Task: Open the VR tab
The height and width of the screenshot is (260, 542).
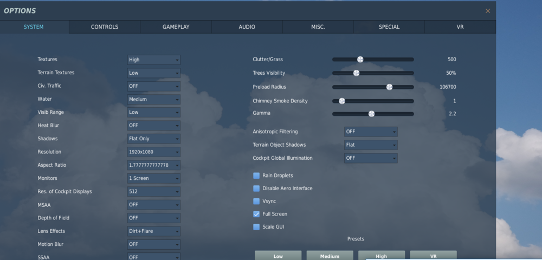Action: pos(460,27)
